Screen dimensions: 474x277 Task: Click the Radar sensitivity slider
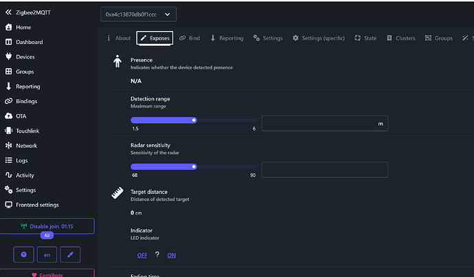194,166
